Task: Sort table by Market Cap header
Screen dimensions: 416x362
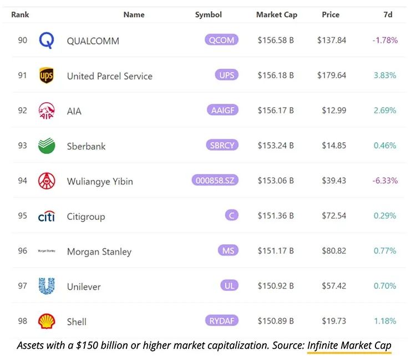Action: coord(276,15)
